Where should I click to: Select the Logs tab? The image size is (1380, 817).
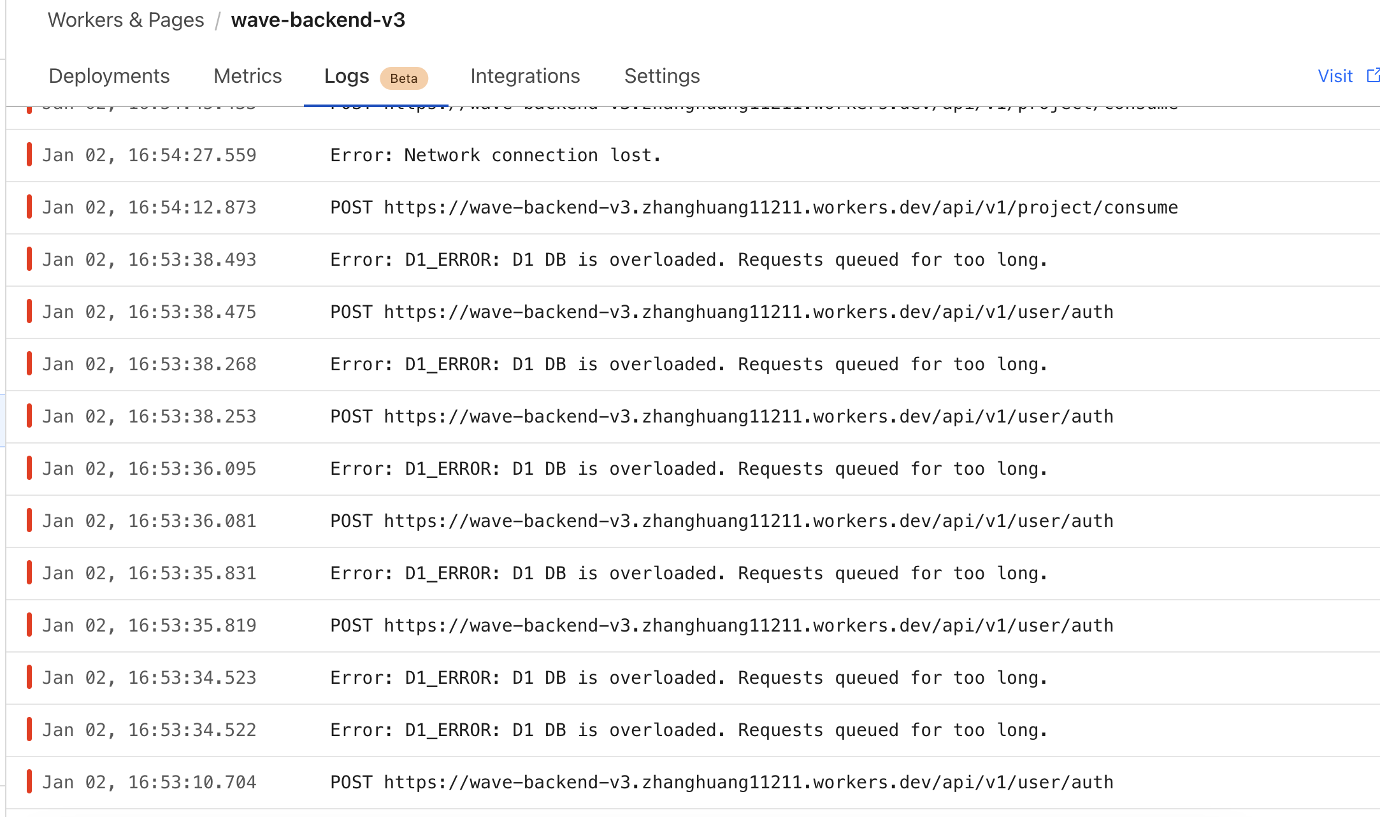tap(347, 76)
